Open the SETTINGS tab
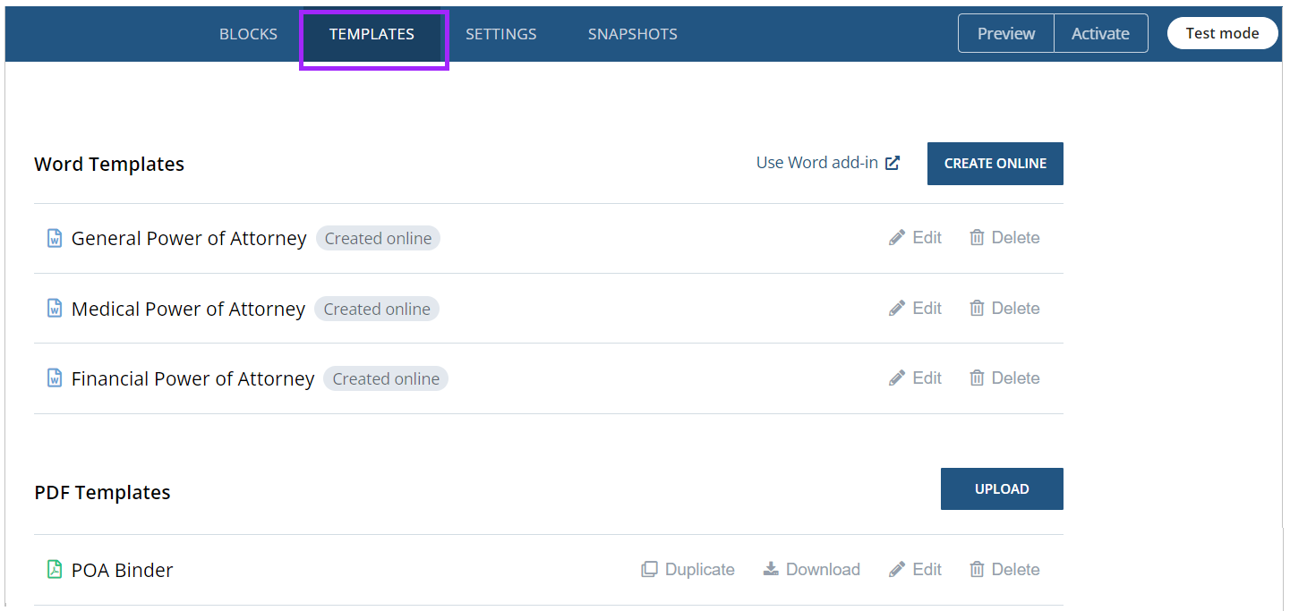The width and height of the screenshot is (1290, 611). tap(500, 33)
